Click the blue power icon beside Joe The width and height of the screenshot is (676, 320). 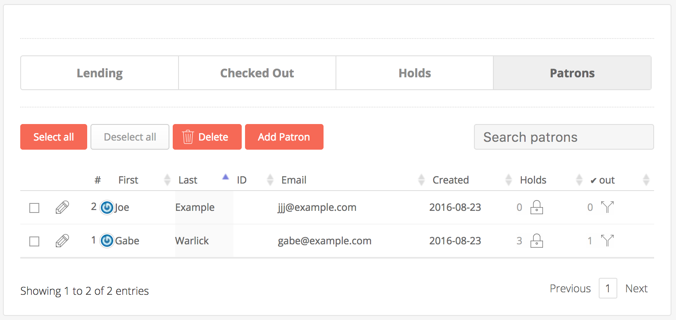pos(107,207)
